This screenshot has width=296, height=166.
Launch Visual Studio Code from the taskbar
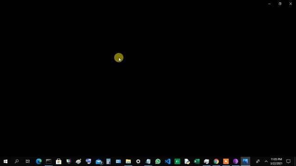(x=167, y=161)
